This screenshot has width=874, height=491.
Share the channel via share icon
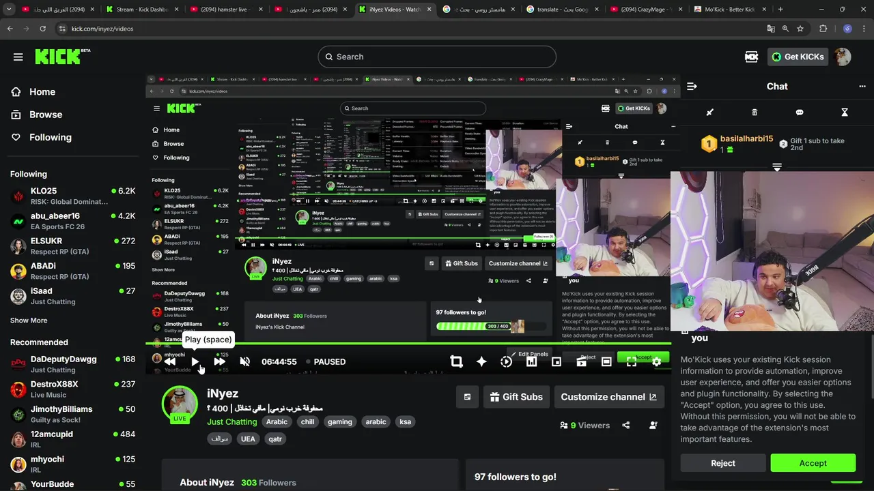click(626, 425)
